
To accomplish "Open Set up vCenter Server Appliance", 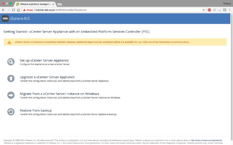I will pos(44,60).
